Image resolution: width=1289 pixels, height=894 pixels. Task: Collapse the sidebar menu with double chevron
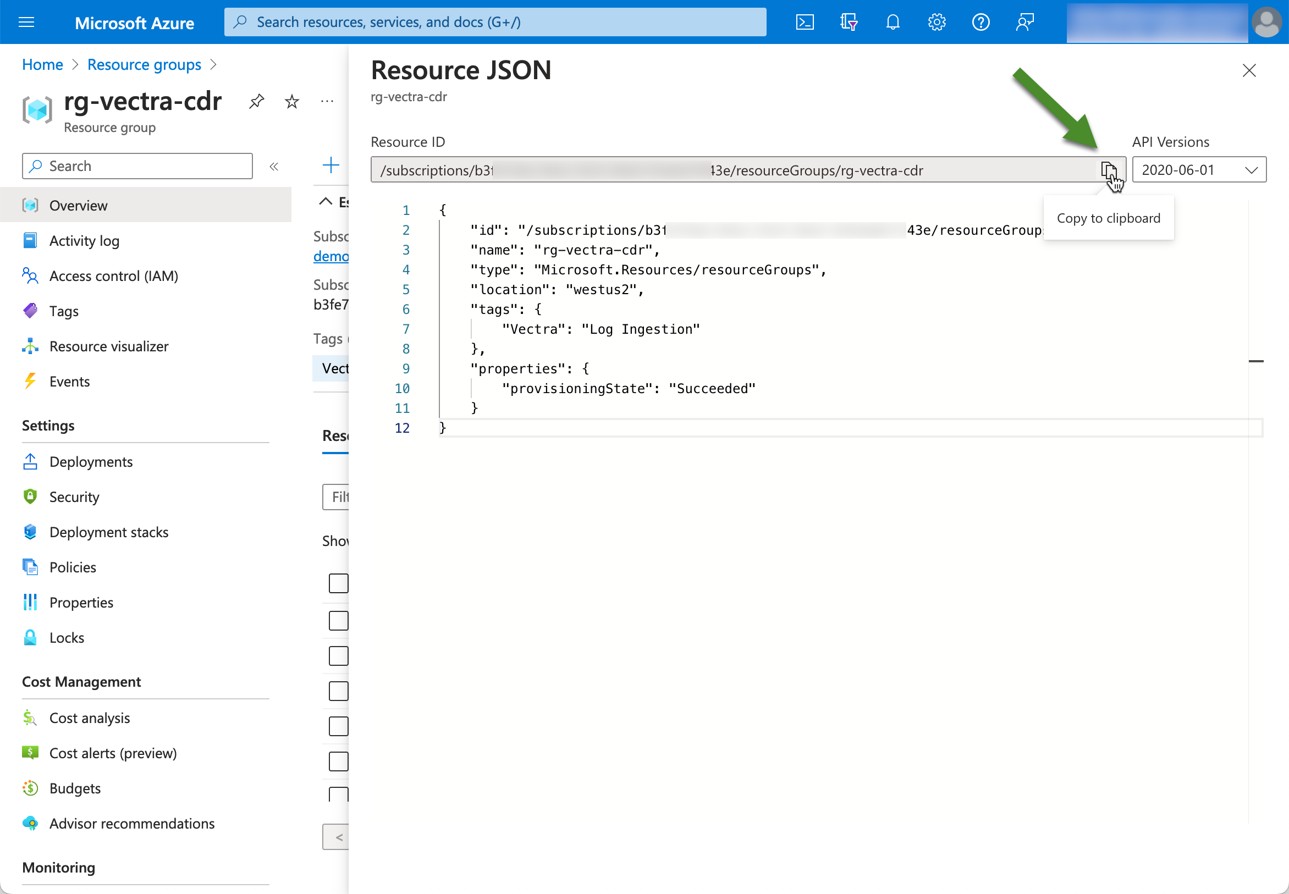(x=274, y=167)
